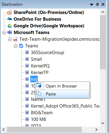Click the team icon beside Kernel_Adopt Office365
Viewport: 109px width, 134px height.
27,106
